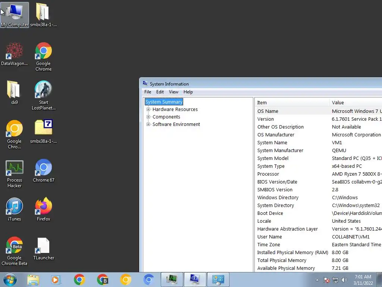Sort by the Value column header
This screenshot has width=382, height=287.
(356, 102)
